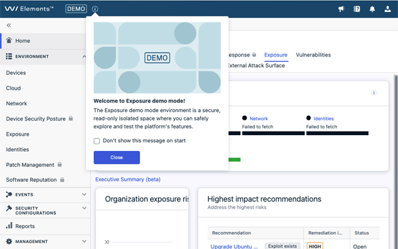
Task: Expand the EVENTS section
Action: 84,194
